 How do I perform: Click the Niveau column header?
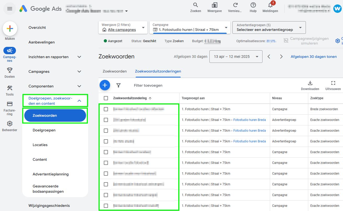tap(277, 98)
